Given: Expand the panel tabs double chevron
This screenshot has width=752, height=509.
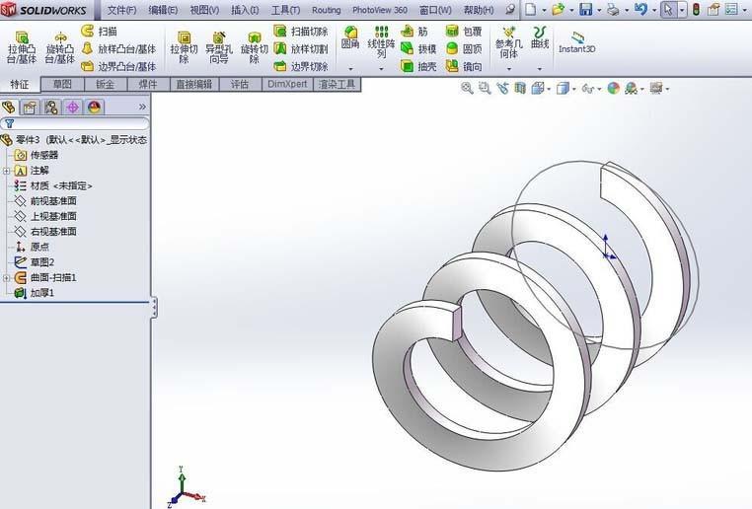Looking at the screenshot, I should 142,107.
